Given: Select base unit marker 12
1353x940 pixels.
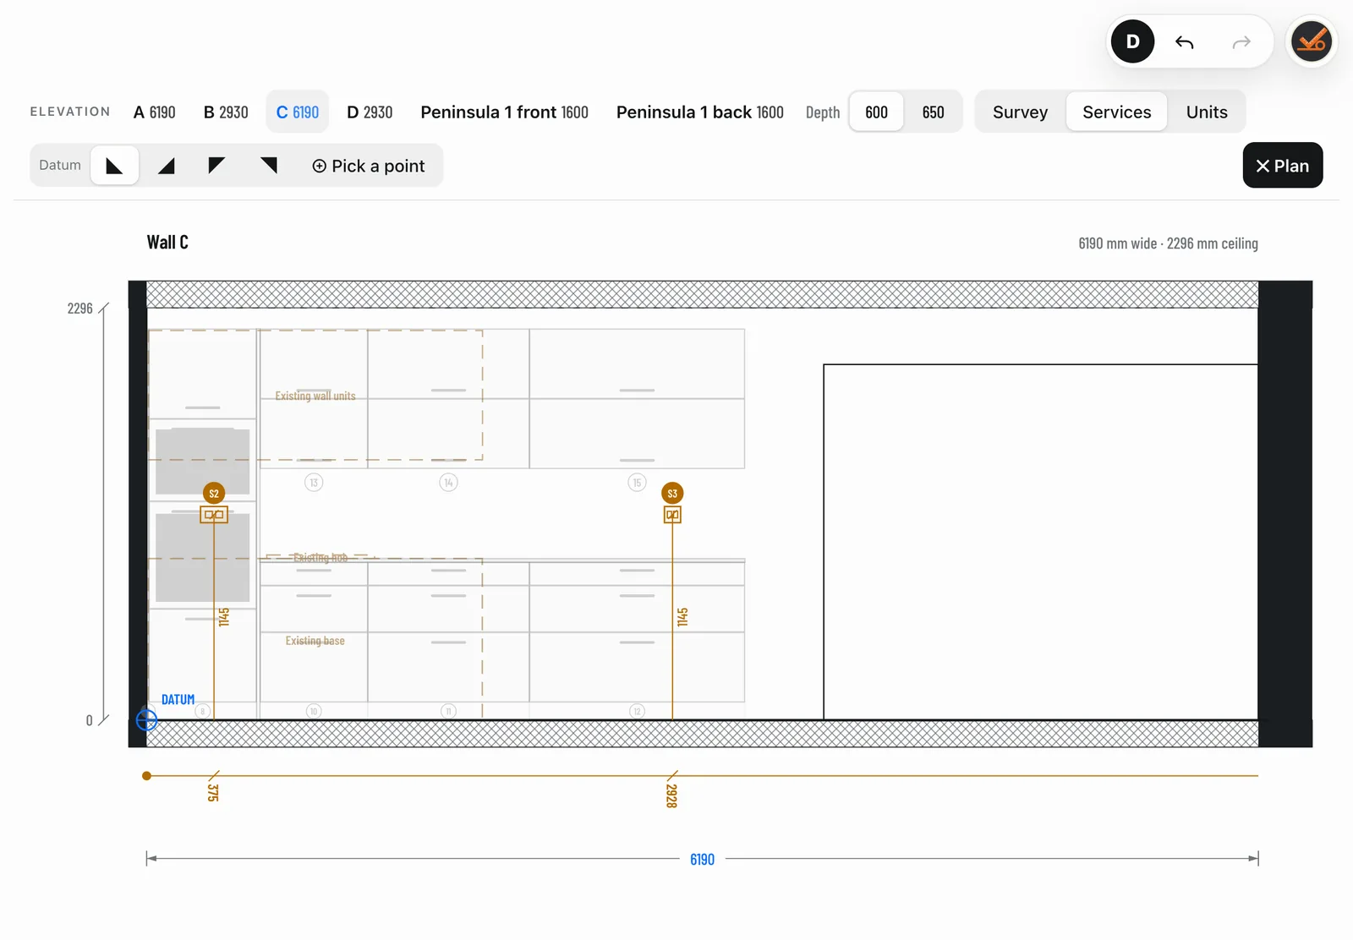Looking at the screenshot, I should [x=637, y=711].
